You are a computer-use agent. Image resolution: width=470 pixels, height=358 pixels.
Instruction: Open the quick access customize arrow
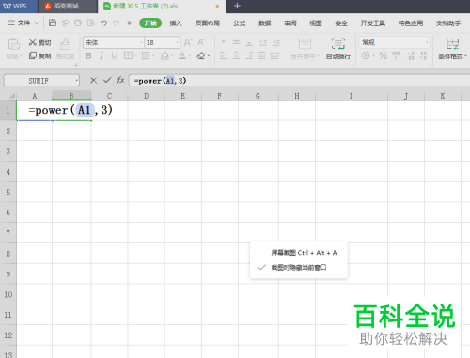tap(129, 23)
